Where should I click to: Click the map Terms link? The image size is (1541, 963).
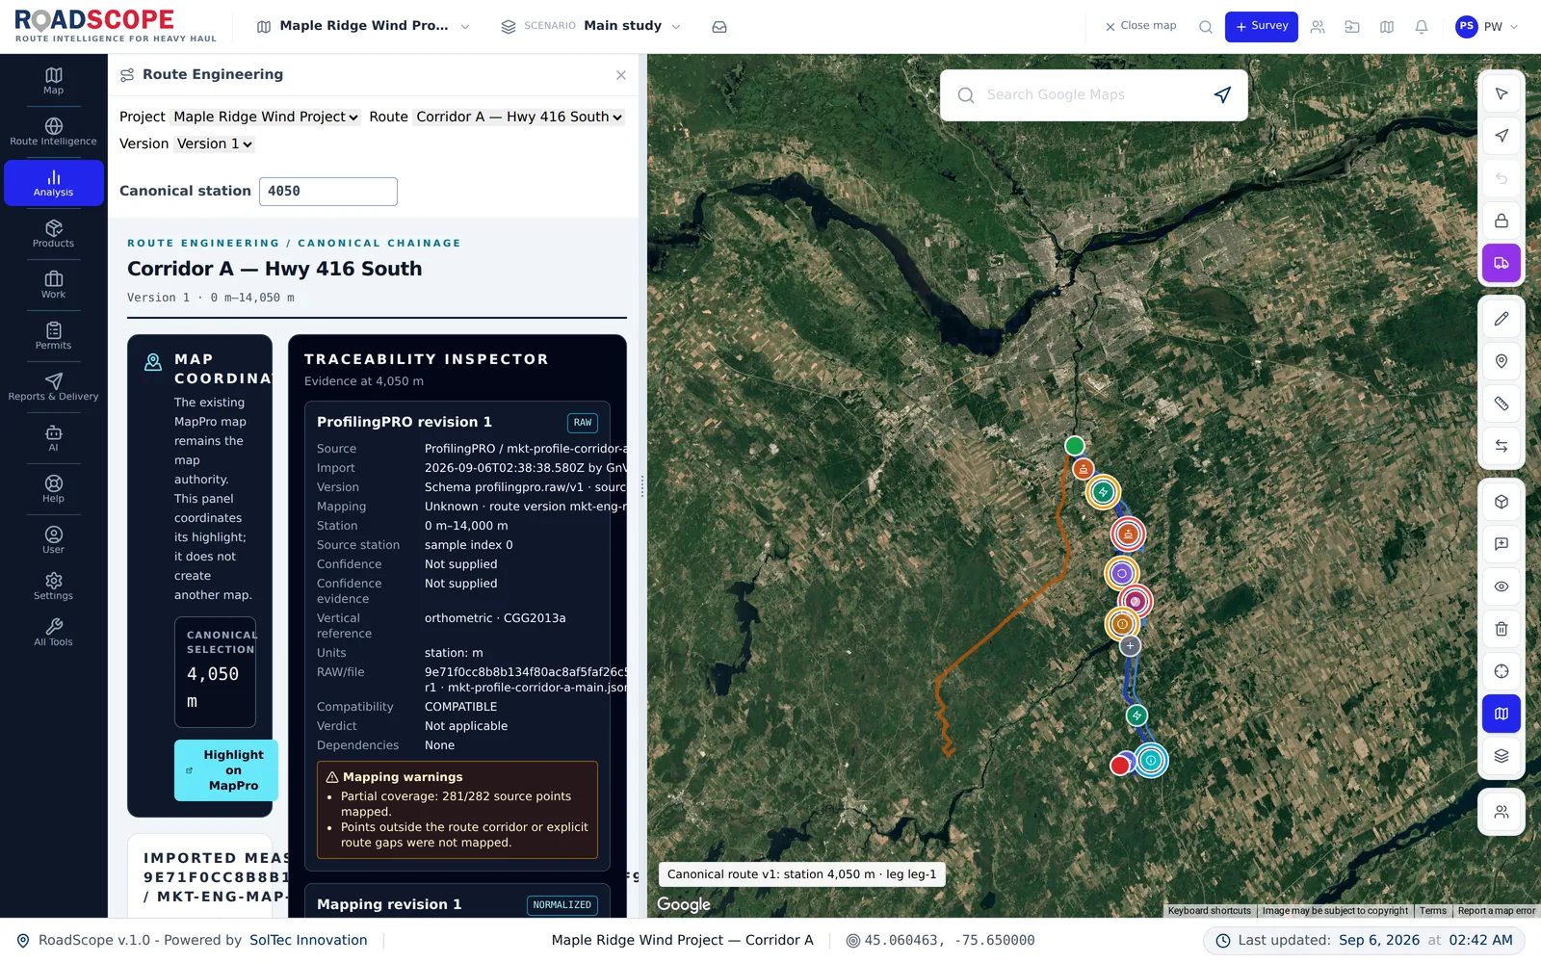point(1433,911)
